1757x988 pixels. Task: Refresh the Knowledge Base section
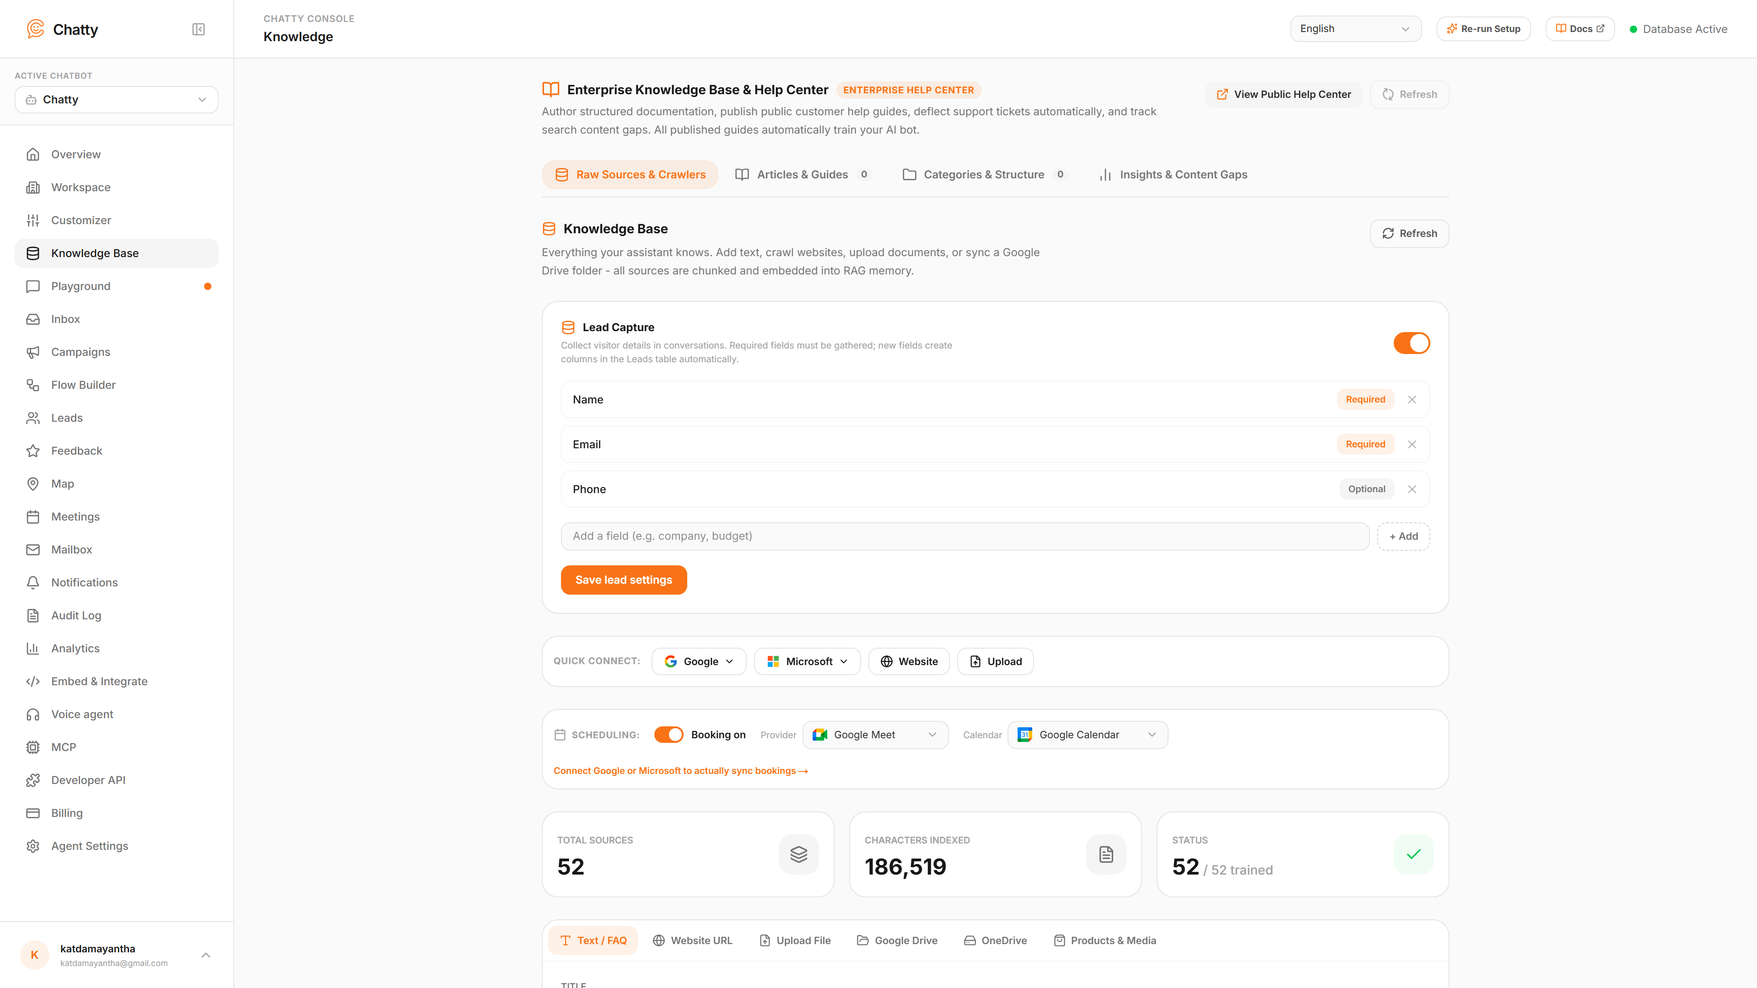click(x=1408, y=234)
